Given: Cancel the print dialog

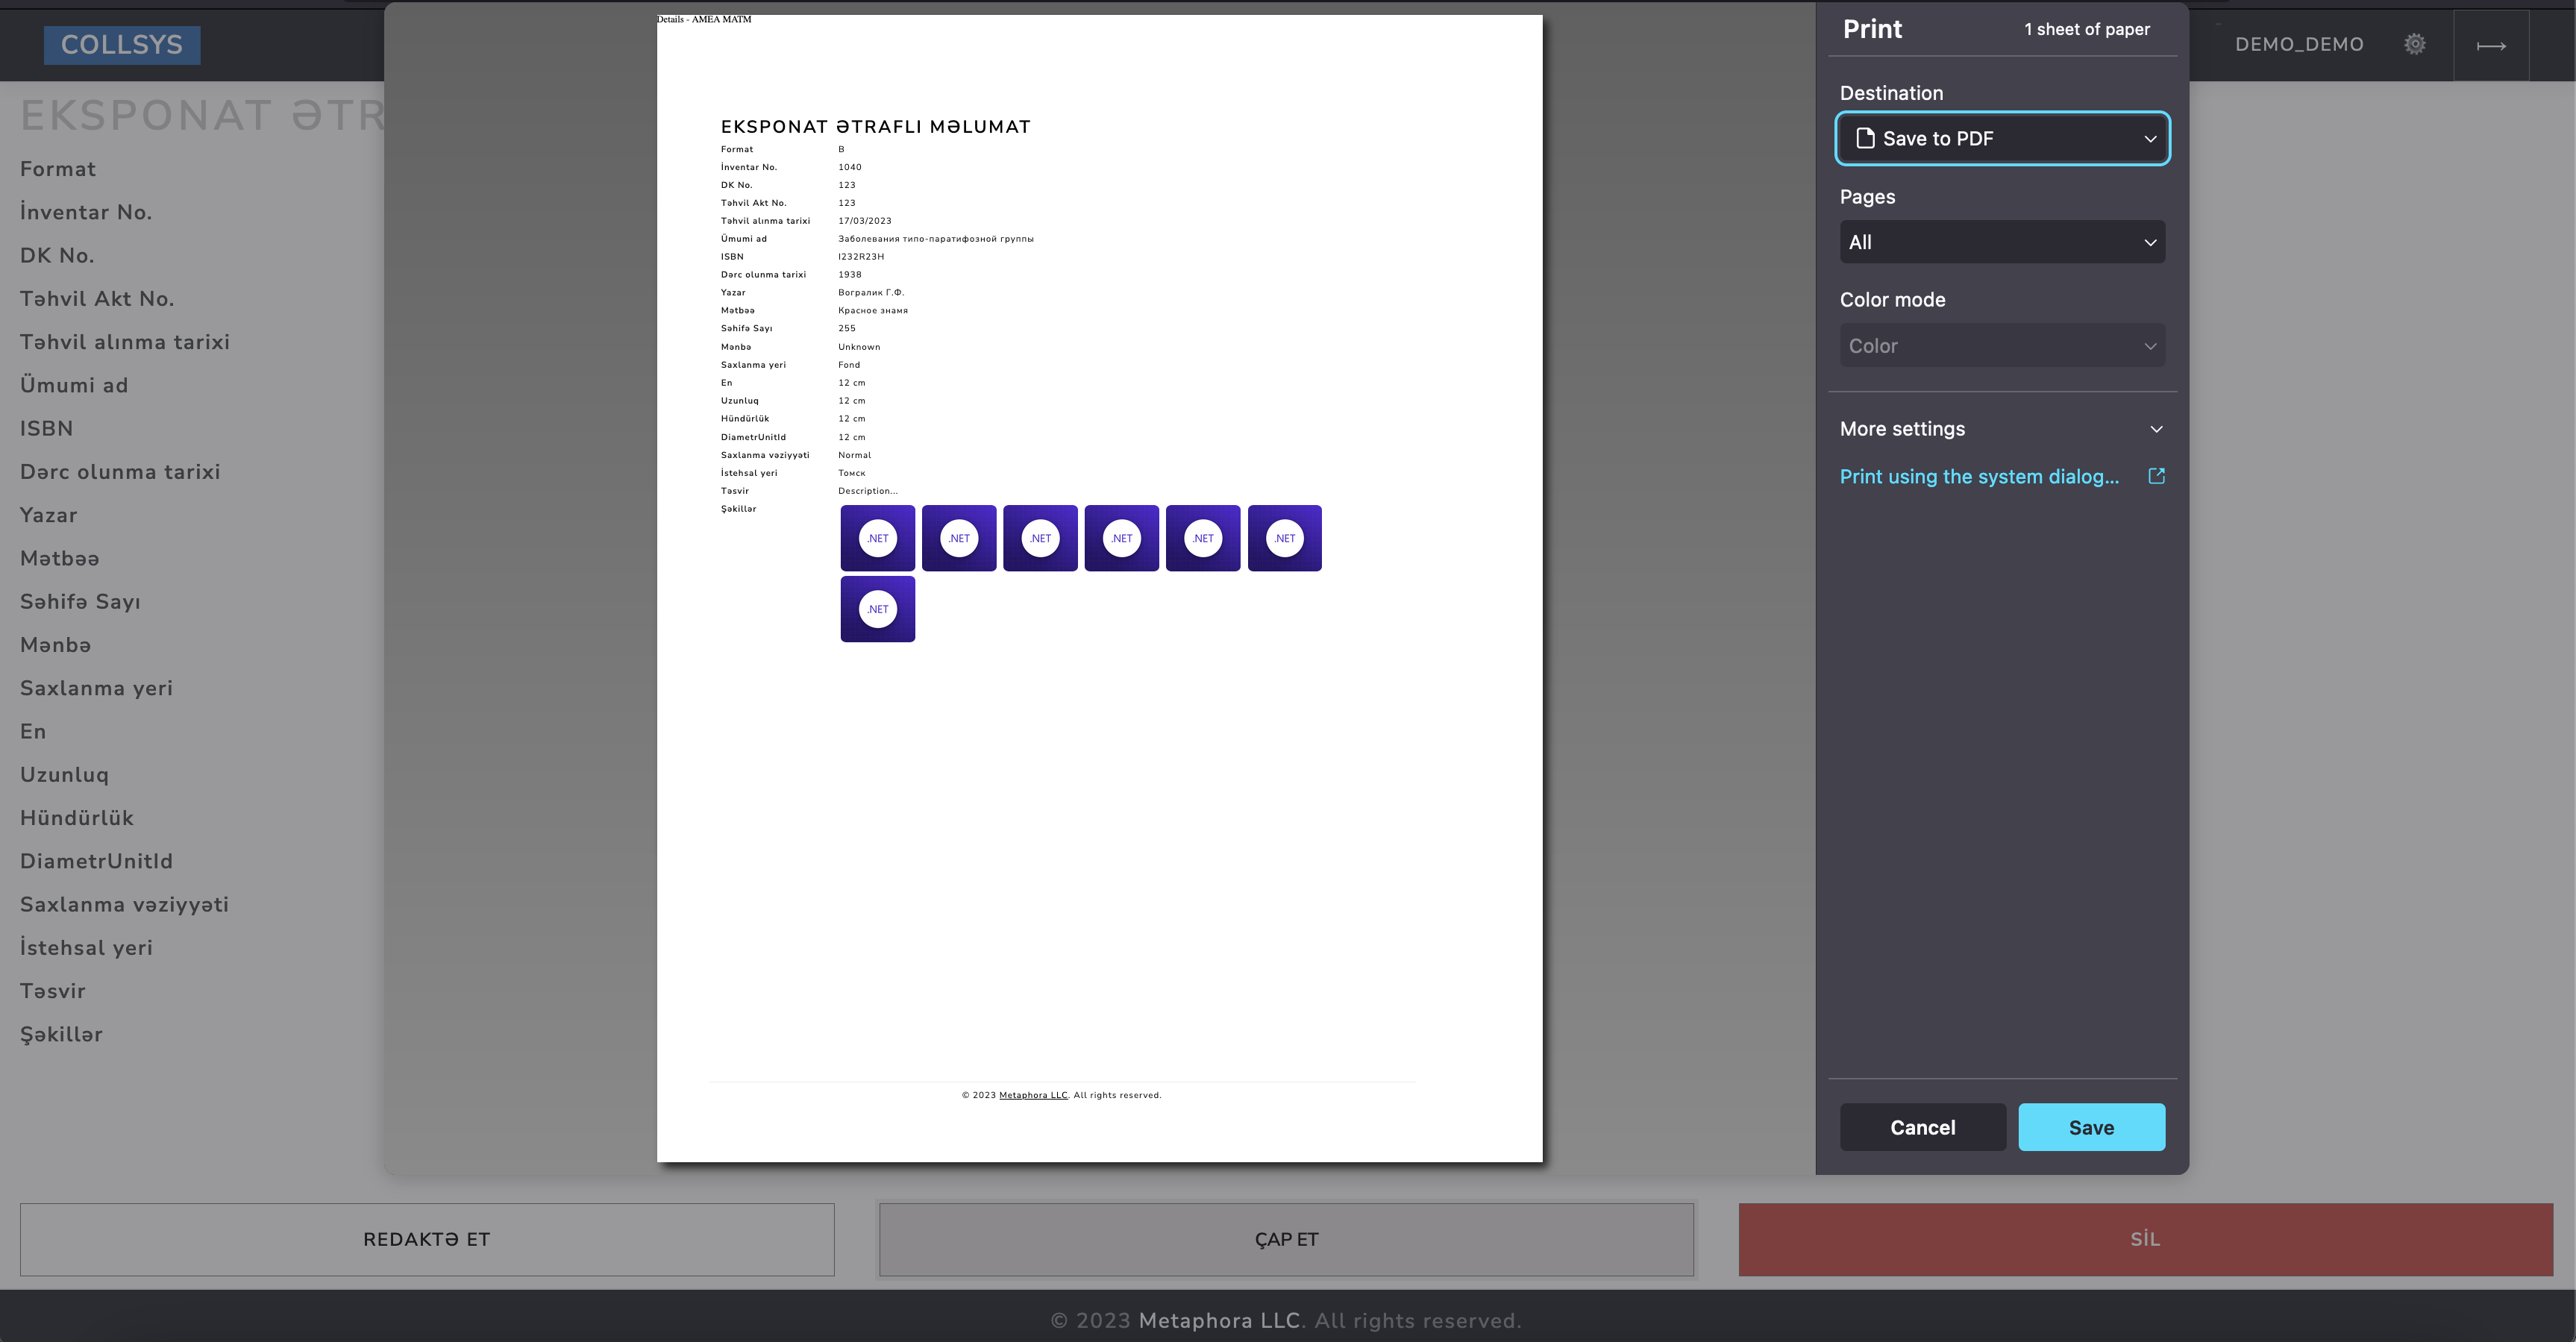Looking at the screenshot, I should tap(1922, 1127).
